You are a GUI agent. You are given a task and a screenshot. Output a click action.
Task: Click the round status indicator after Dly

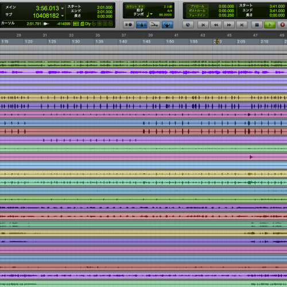(x=94, y=24)
